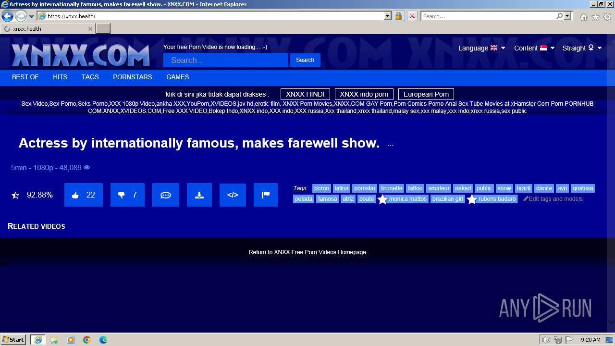
Task: Open the BEST OF menu item
Action: [25, 77]
